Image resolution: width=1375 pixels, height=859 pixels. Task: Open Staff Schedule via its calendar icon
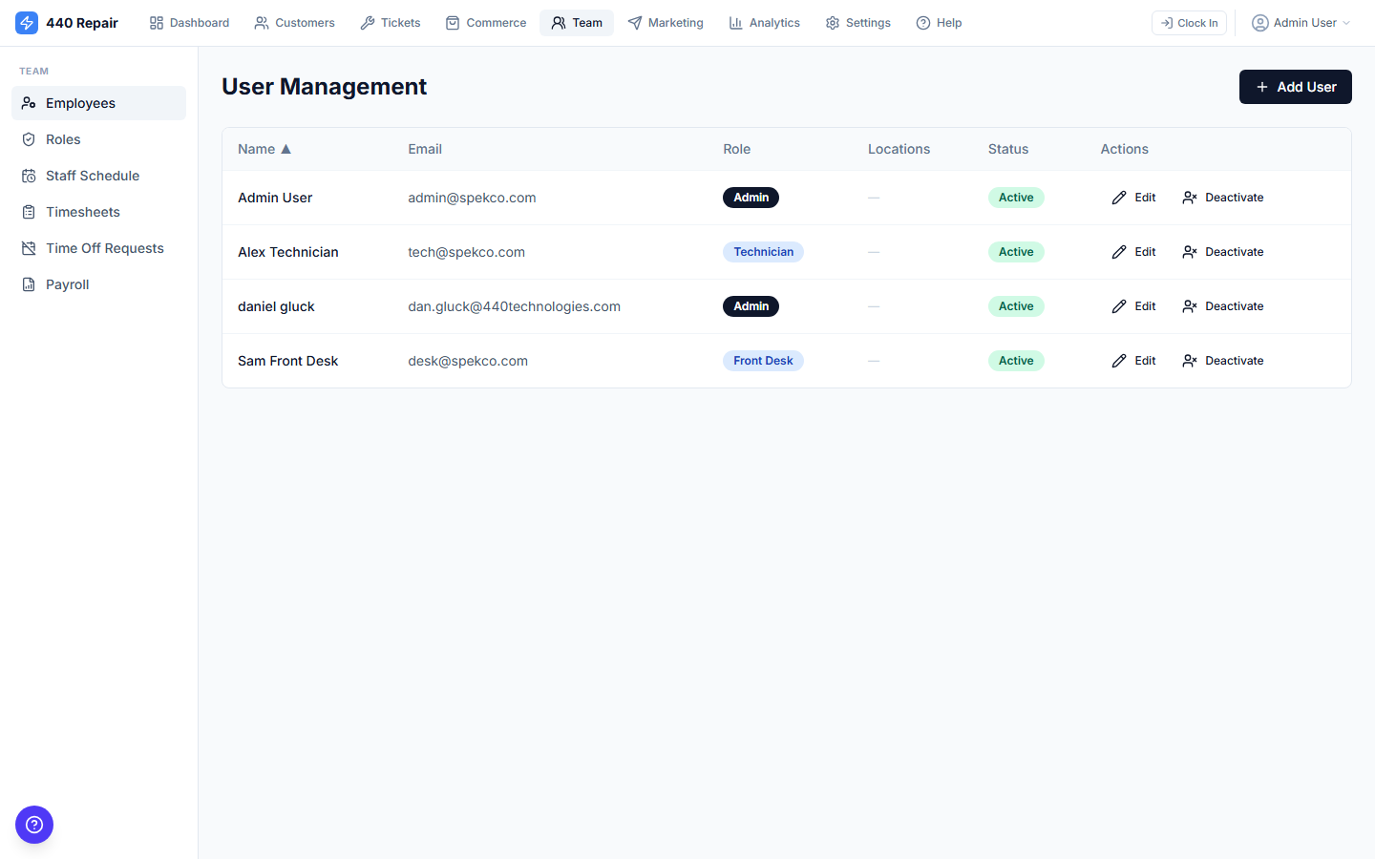click(30, 176)
